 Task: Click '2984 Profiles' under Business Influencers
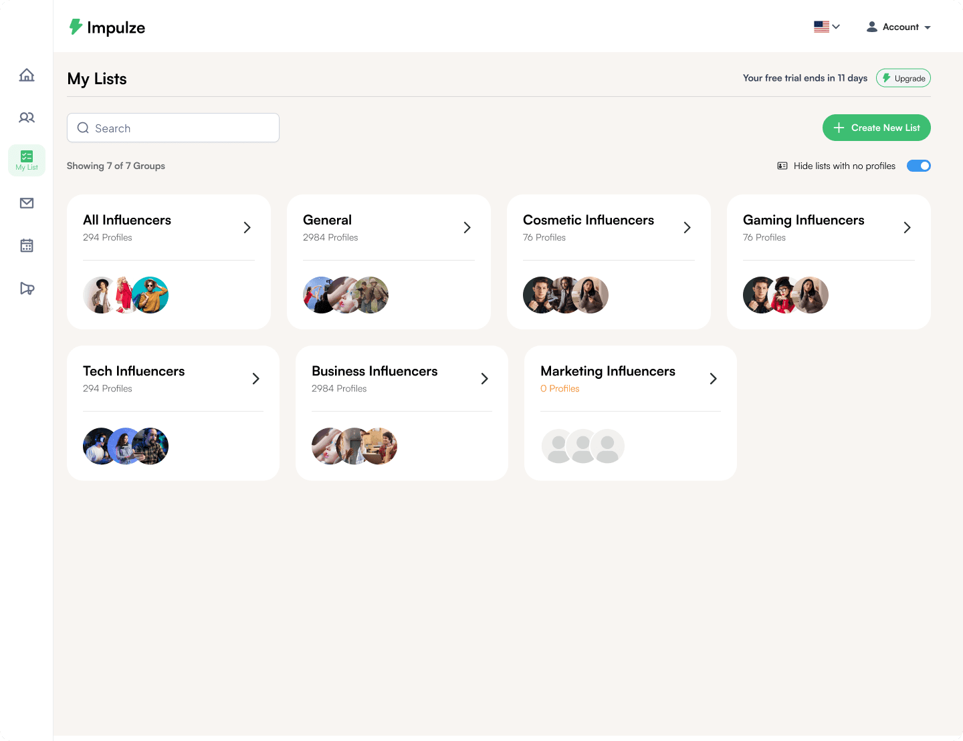click(x=339, y=388)
